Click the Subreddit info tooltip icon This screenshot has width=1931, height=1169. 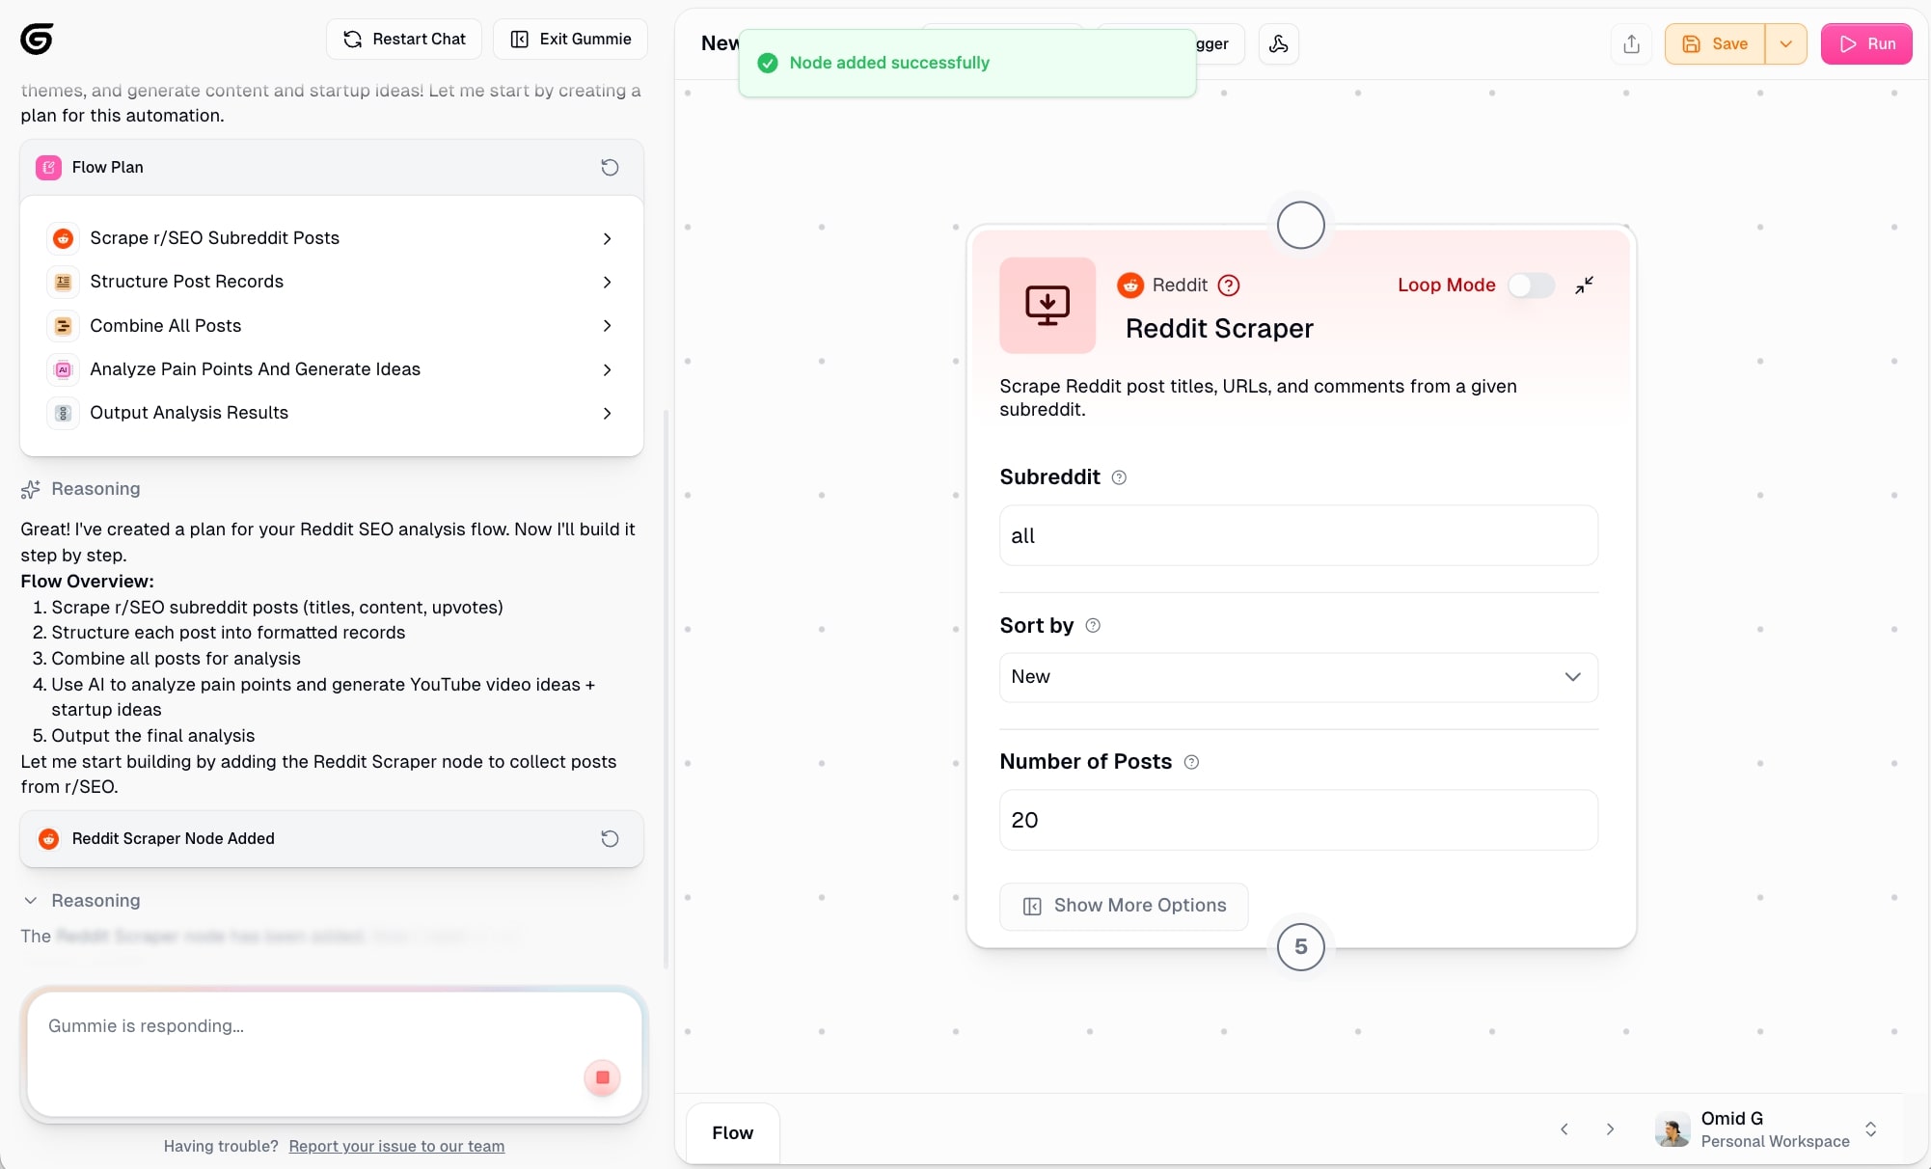point(1119,477)
